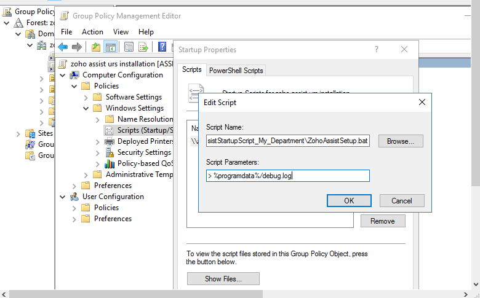Select Software Settings in the tree
The height and width of the screenshot is (298, 480).
click(x=134, y=97)
